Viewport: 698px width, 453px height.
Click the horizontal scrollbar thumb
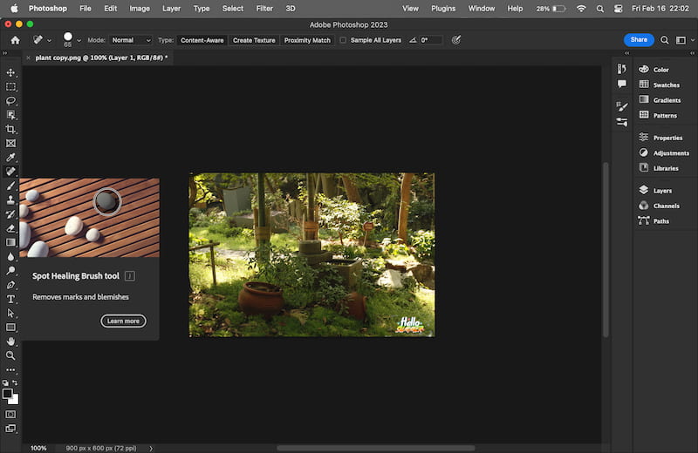[x=376, y=448]
